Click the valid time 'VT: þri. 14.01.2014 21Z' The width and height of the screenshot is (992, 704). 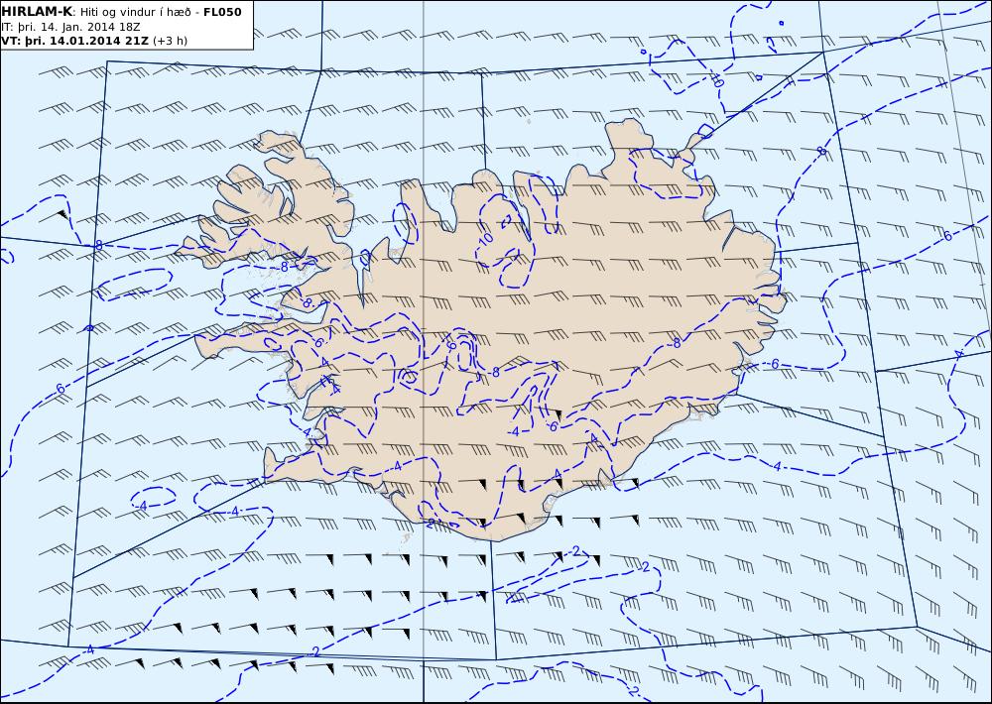coord(75,41)
